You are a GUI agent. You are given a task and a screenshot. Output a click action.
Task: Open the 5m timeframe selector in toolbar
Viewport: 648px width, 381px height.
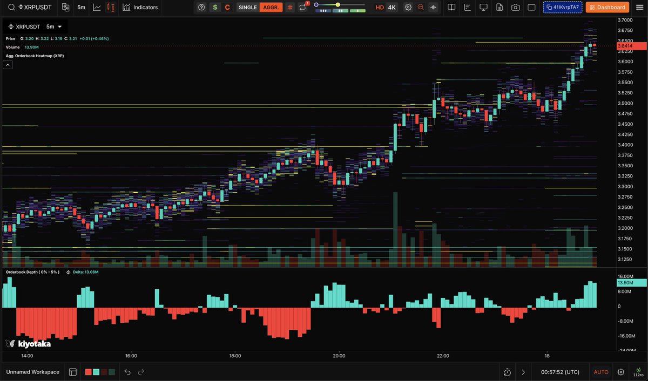[81, 8]
